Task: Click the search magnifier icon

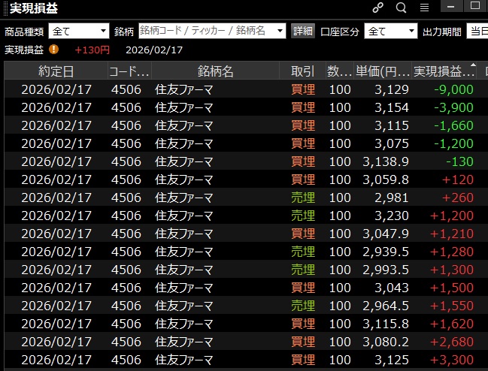Action: (401, 8)
